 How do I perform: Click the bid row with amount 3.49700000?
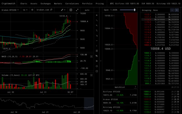[x=160, y=68]
